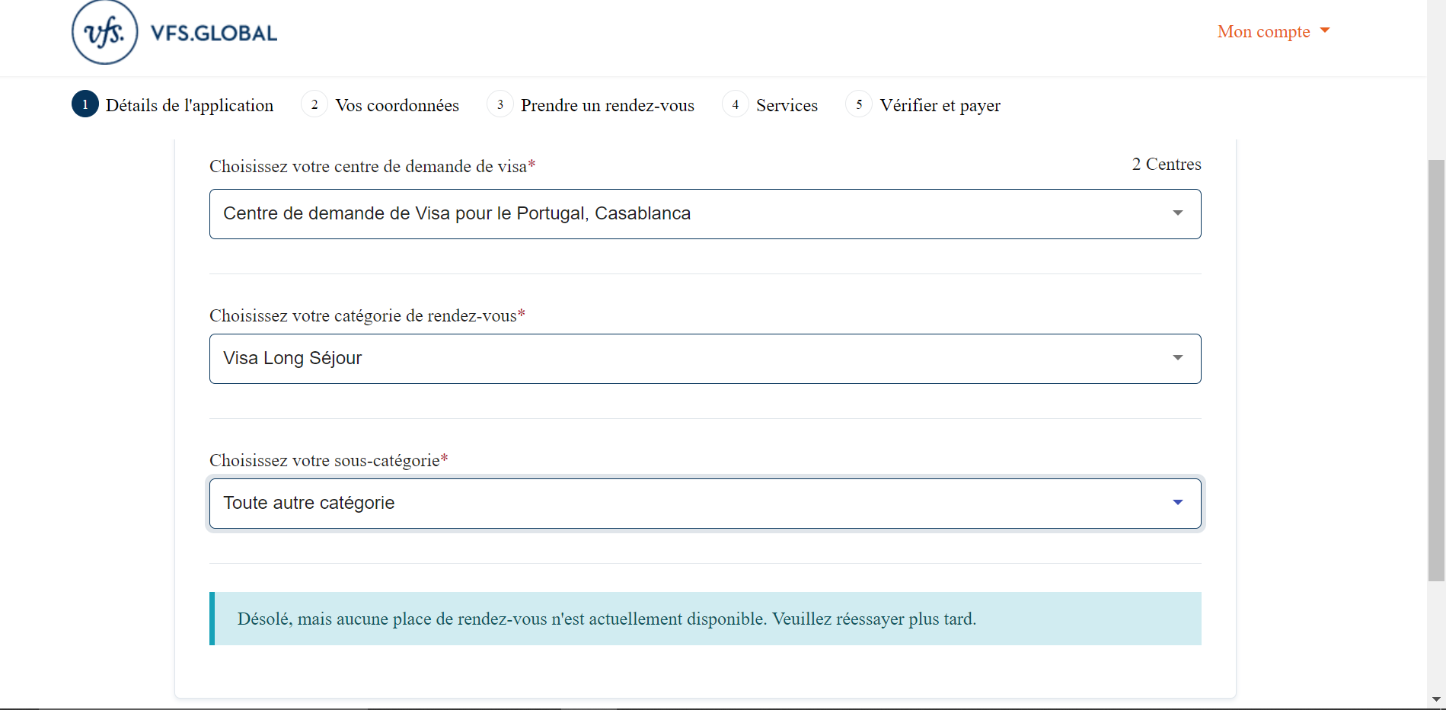This screenshot has width=1446, height=710.
Task: Click the 'Choisissez votre sous-catégorie' label
Action: point(329,460)
